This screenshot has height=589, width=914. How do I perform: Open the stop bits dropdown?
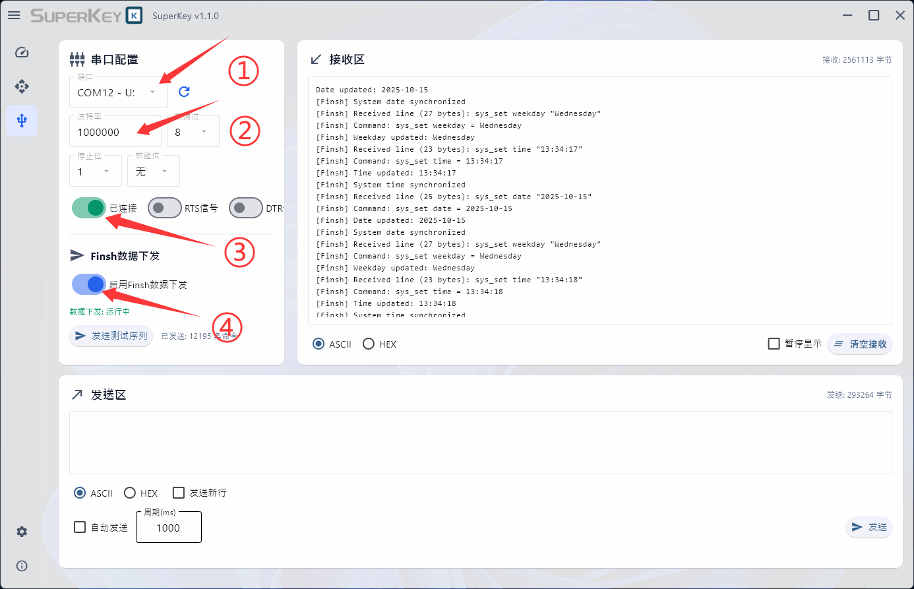[x=96, y=171]
